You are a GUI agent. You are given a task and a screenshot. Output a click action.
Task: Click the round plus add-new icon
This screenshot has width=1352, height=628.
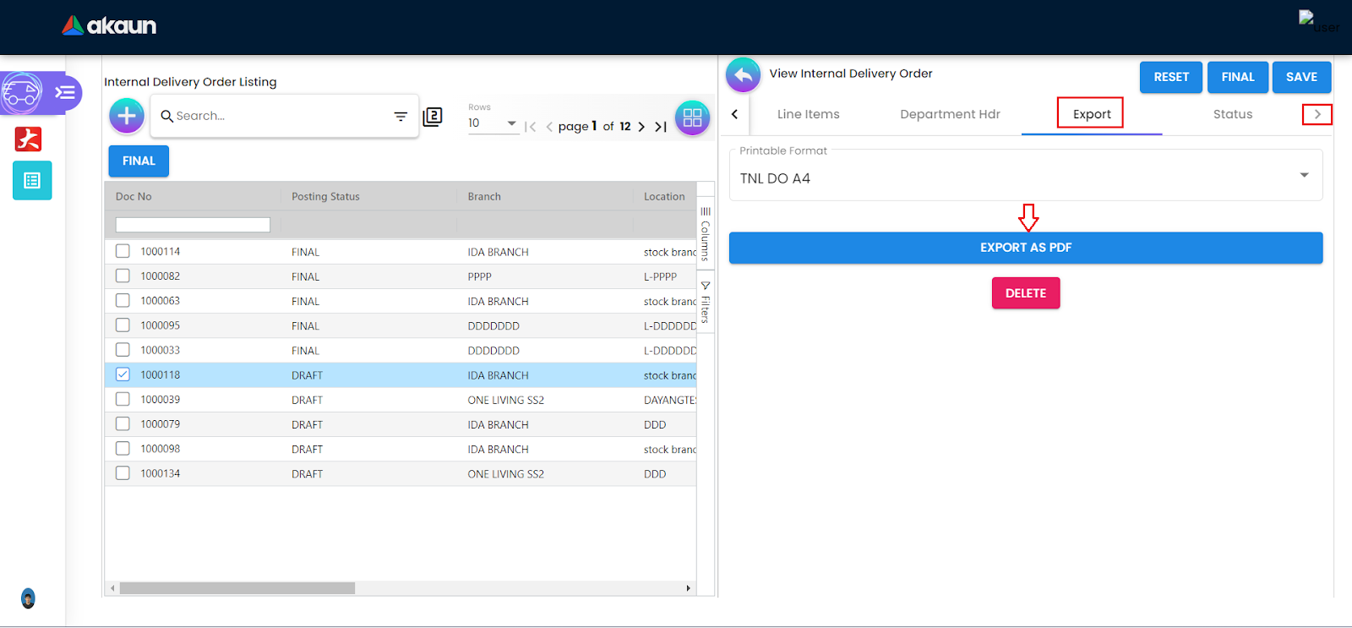(x=127, y=116)
